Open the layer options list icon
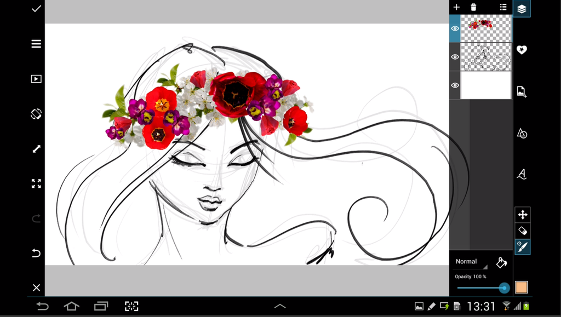The image size is (561, 317). 503,7
